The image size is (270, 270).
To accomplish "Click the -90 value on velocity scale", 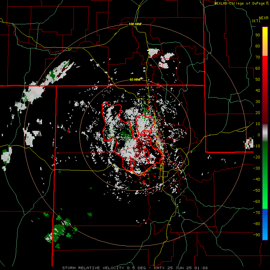I will (x=256, y=235).
